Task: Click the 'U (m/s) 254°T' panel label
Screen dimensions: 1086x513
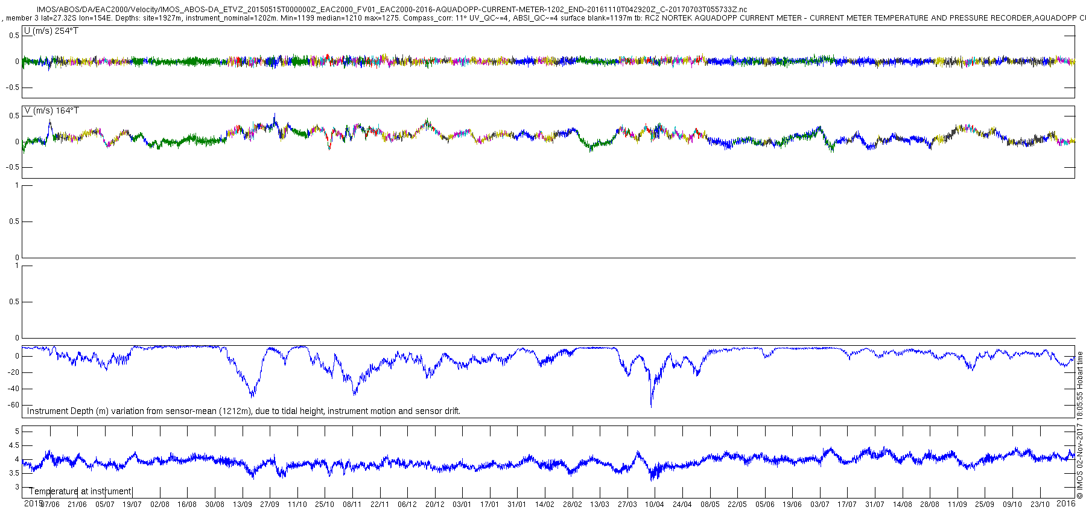Action: (x=51, y=31)
